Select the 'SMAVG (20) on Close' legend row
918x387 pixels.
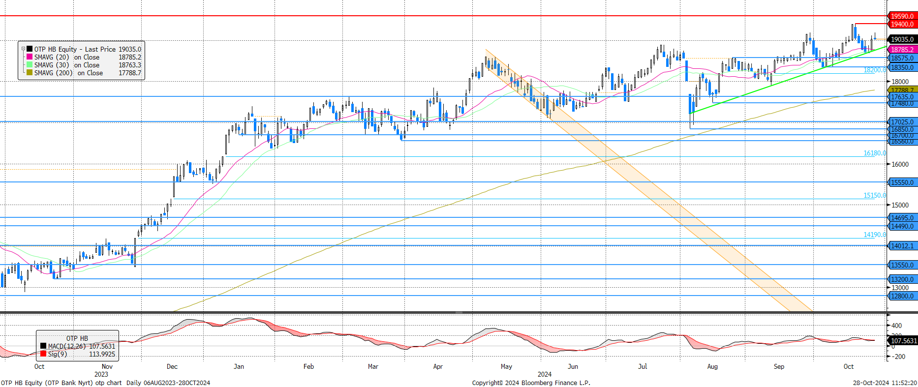[x=84, y=57]
